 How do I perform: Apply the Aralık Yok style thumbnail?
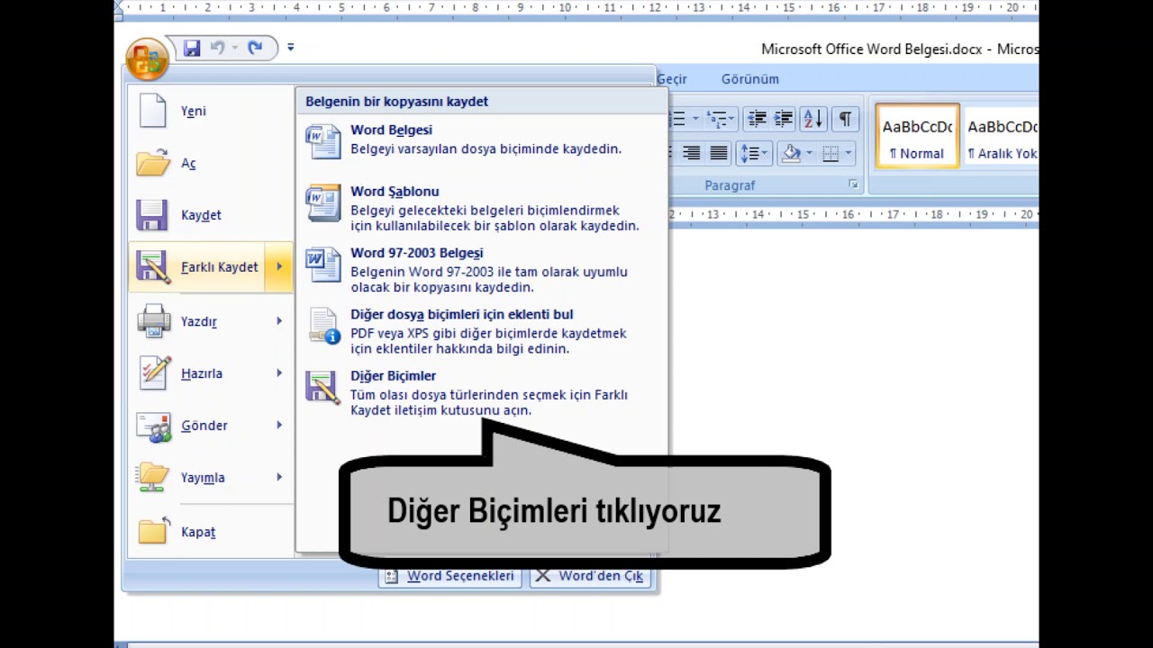(x=1000, y=138)
